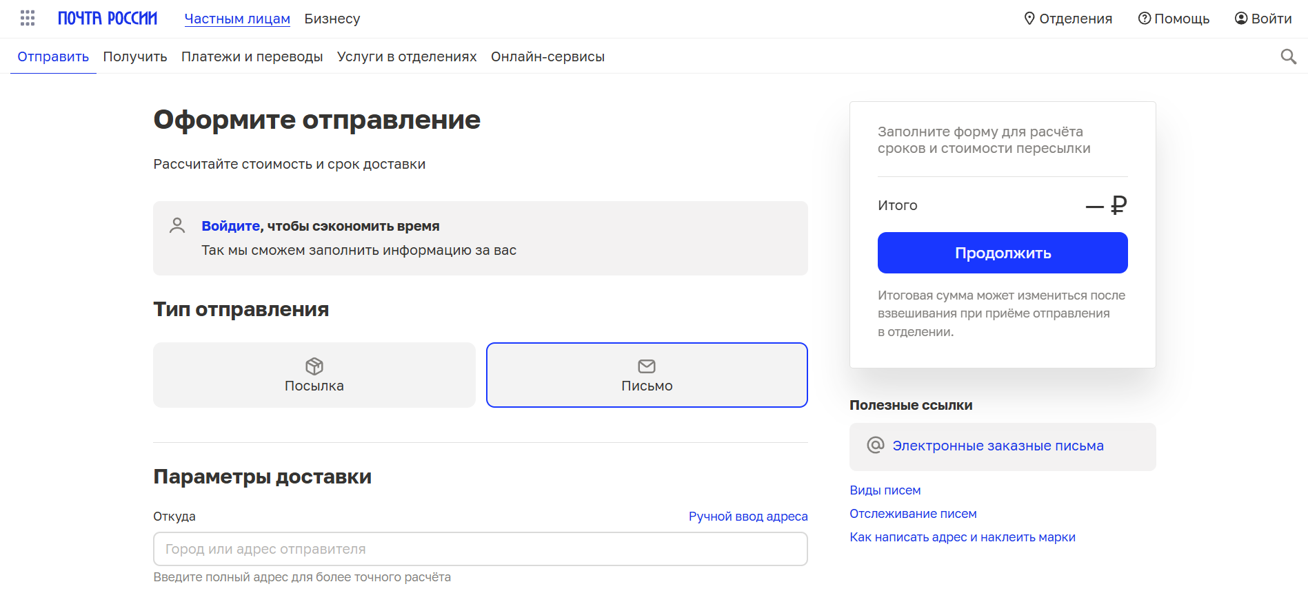The width and height of the screenshot is (1308, 593).
Task: Open Онлайн-сервисы menu
Action: [x=547, y=56]
